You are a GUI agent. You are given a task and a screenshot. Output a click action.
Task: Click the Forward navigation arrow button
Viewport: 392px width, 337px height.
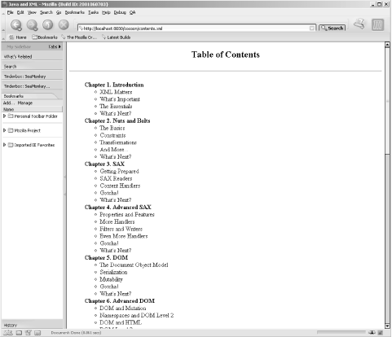pos(32,25)
